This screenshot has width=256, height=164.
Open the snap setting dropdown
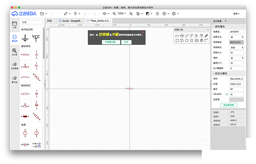[x=236, y=58]
